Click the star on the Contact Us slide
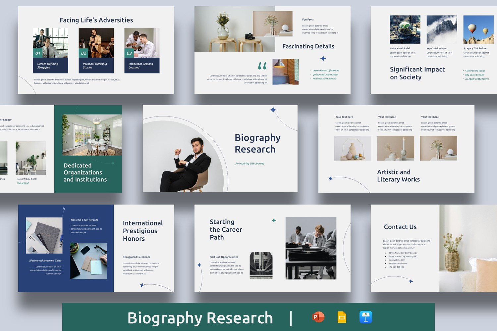This screenshot has width=497, height=331. pyautogui.click(x=411, y=281)
